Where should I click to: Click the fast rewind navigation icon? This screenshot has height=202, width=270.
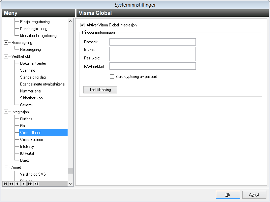click(x=11, y=184)
